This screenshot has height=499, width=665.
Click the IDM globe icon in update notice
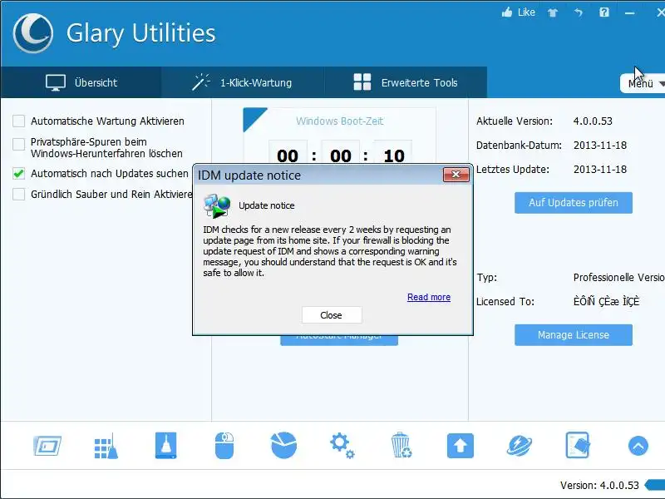click(x=217, y=205)
